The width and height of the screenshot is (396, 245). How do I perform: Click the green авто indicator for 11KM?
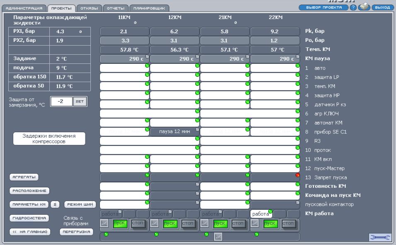tap(147, 65)
